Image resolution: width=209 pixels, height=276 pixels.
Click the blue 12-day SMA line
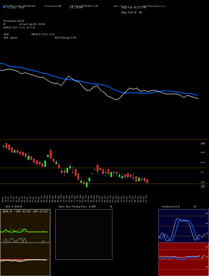[x=99, y=84]
